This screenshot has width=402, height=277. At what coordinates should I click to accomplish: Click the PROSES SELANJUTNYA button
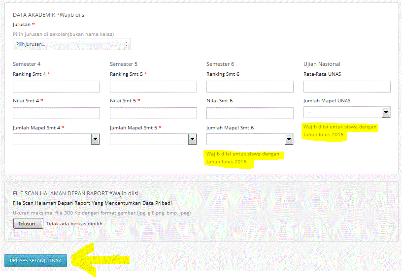(35, 260)
